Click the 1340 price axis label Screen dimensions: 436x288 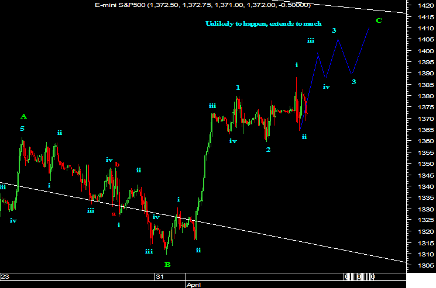pos(425,186)
